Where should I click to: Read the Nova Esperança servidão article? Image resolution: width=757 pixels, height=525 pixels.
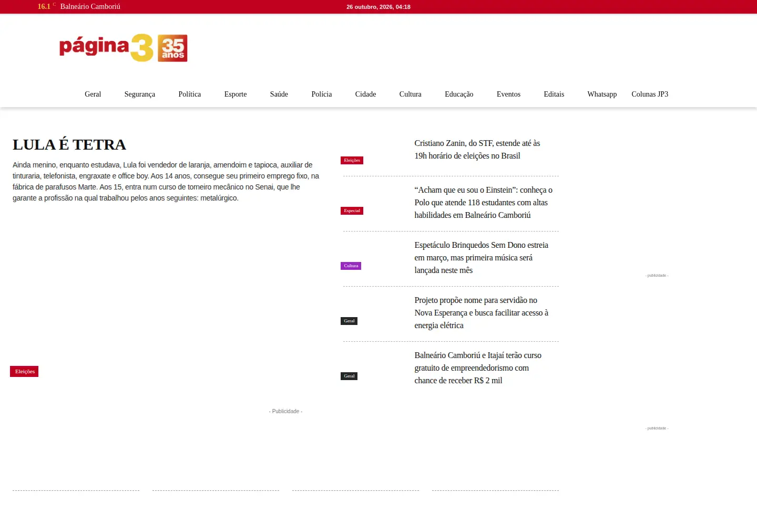point(482,313)
